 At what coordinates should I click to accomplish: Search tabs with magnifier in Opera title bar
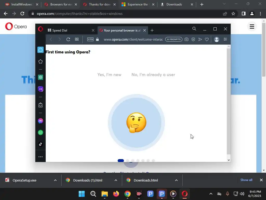pos(194,29)
